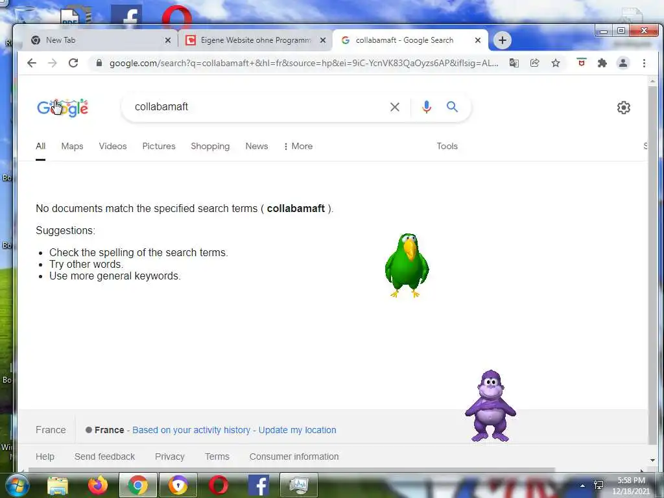This screenshot has width=664, height=498.
Task: Go back using the browser back arrow
Action: [32, 63]
